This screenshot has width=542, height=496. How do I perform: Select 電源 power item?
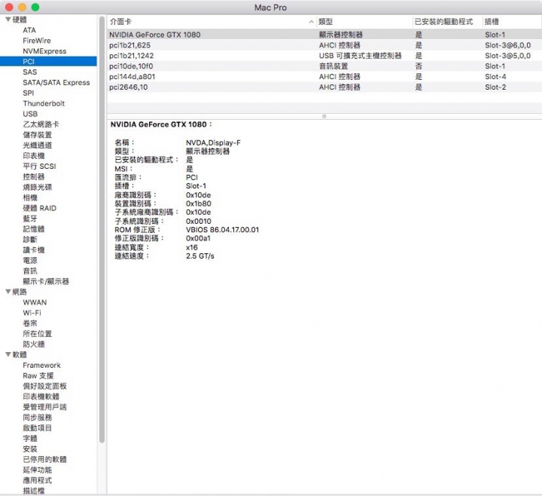(x=30, y=260)
